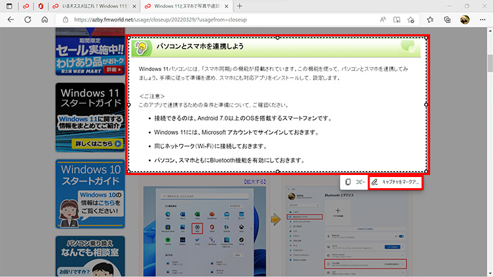This screenshot has height=277, width=494.
Task: Select the pinned Office tab
Action: 41,6
